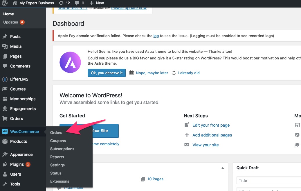The image size is (301, 191).
Task: Click the 10 Pages link
Action: pyautogui.click(x=155, y=179)
